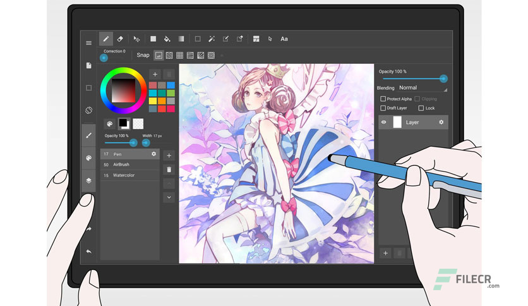Move brush down with chevron arrow
528x306 pixels.
point(169,197)
